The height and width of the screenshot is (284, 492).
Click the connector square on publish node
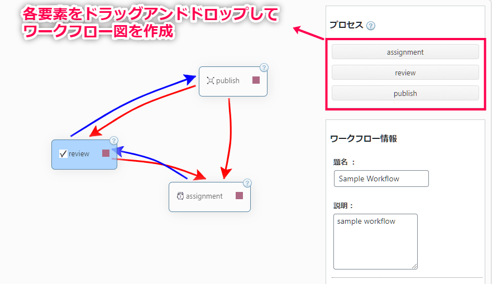click(x=256, y=80)
